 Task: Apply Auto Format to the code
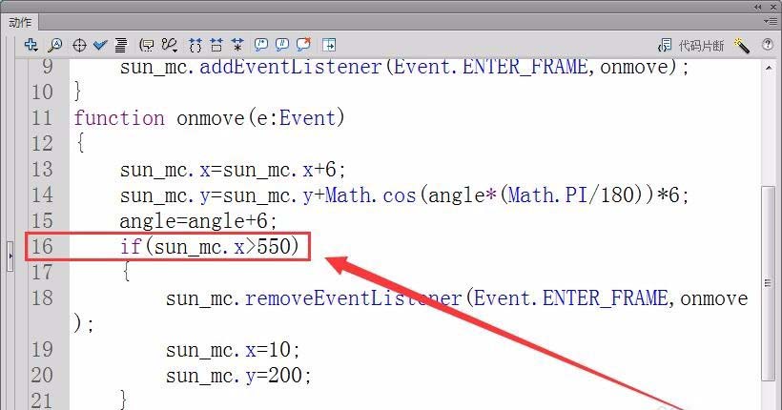(121, 46)
